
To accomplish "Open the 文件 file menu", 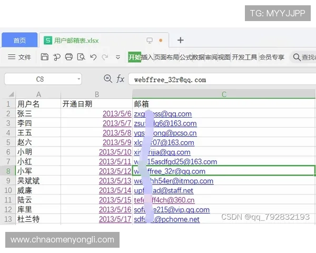I will [19, 57].
